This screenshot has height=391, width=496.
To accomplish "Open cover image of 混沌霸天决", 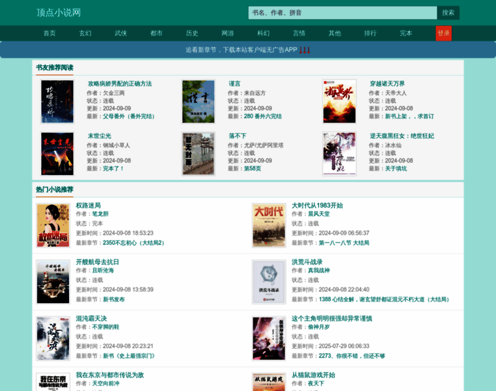I will click(x=53, y=339).
